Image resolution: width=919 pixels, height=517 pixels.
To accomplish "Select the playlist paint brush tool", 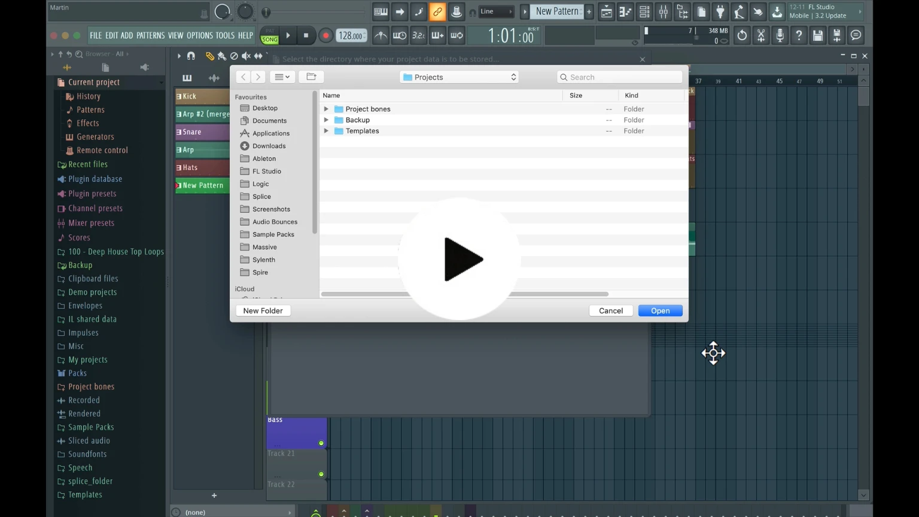I will (222, 56).
